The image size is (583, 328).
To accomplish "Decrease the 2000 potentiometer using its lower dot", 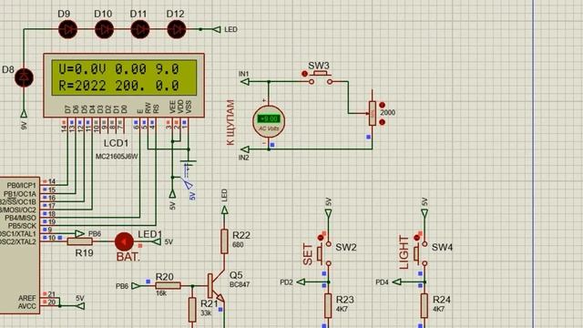I will (382, 122).
